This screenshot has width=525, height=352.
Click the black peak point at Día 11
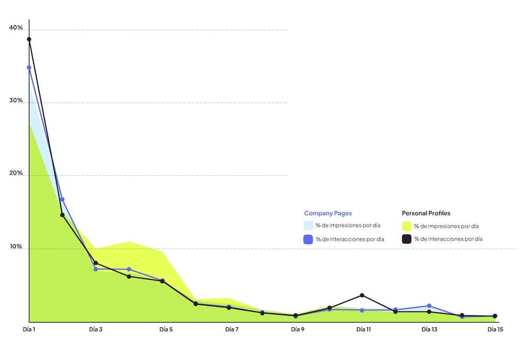(362, 295)
